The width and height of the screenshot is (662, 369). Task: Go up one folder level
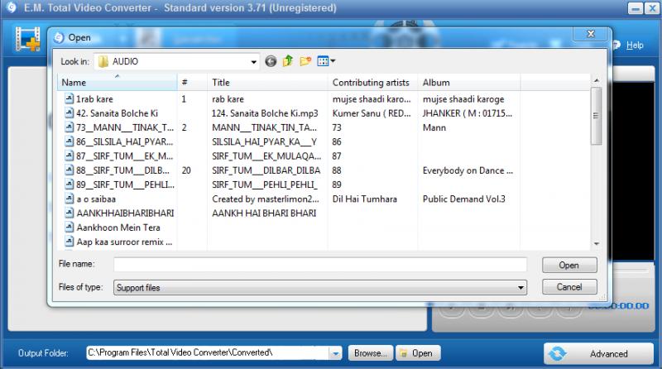[288, 61]
